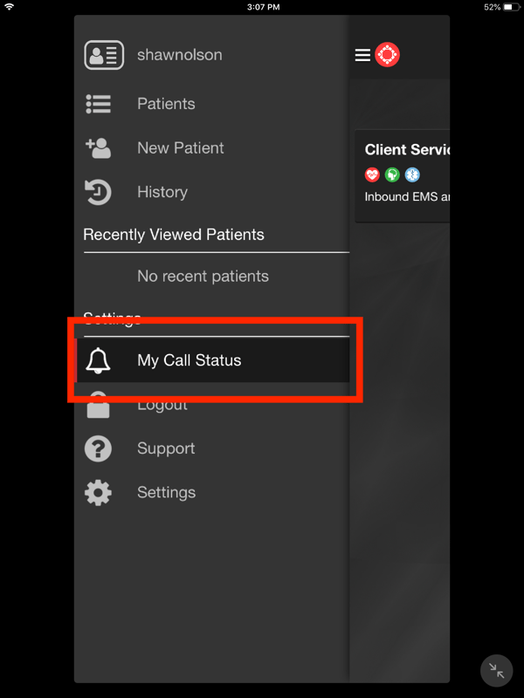Toggle the hamburger menu icon
The height and width of the screenshot is (698, 524).
[362, 55]
